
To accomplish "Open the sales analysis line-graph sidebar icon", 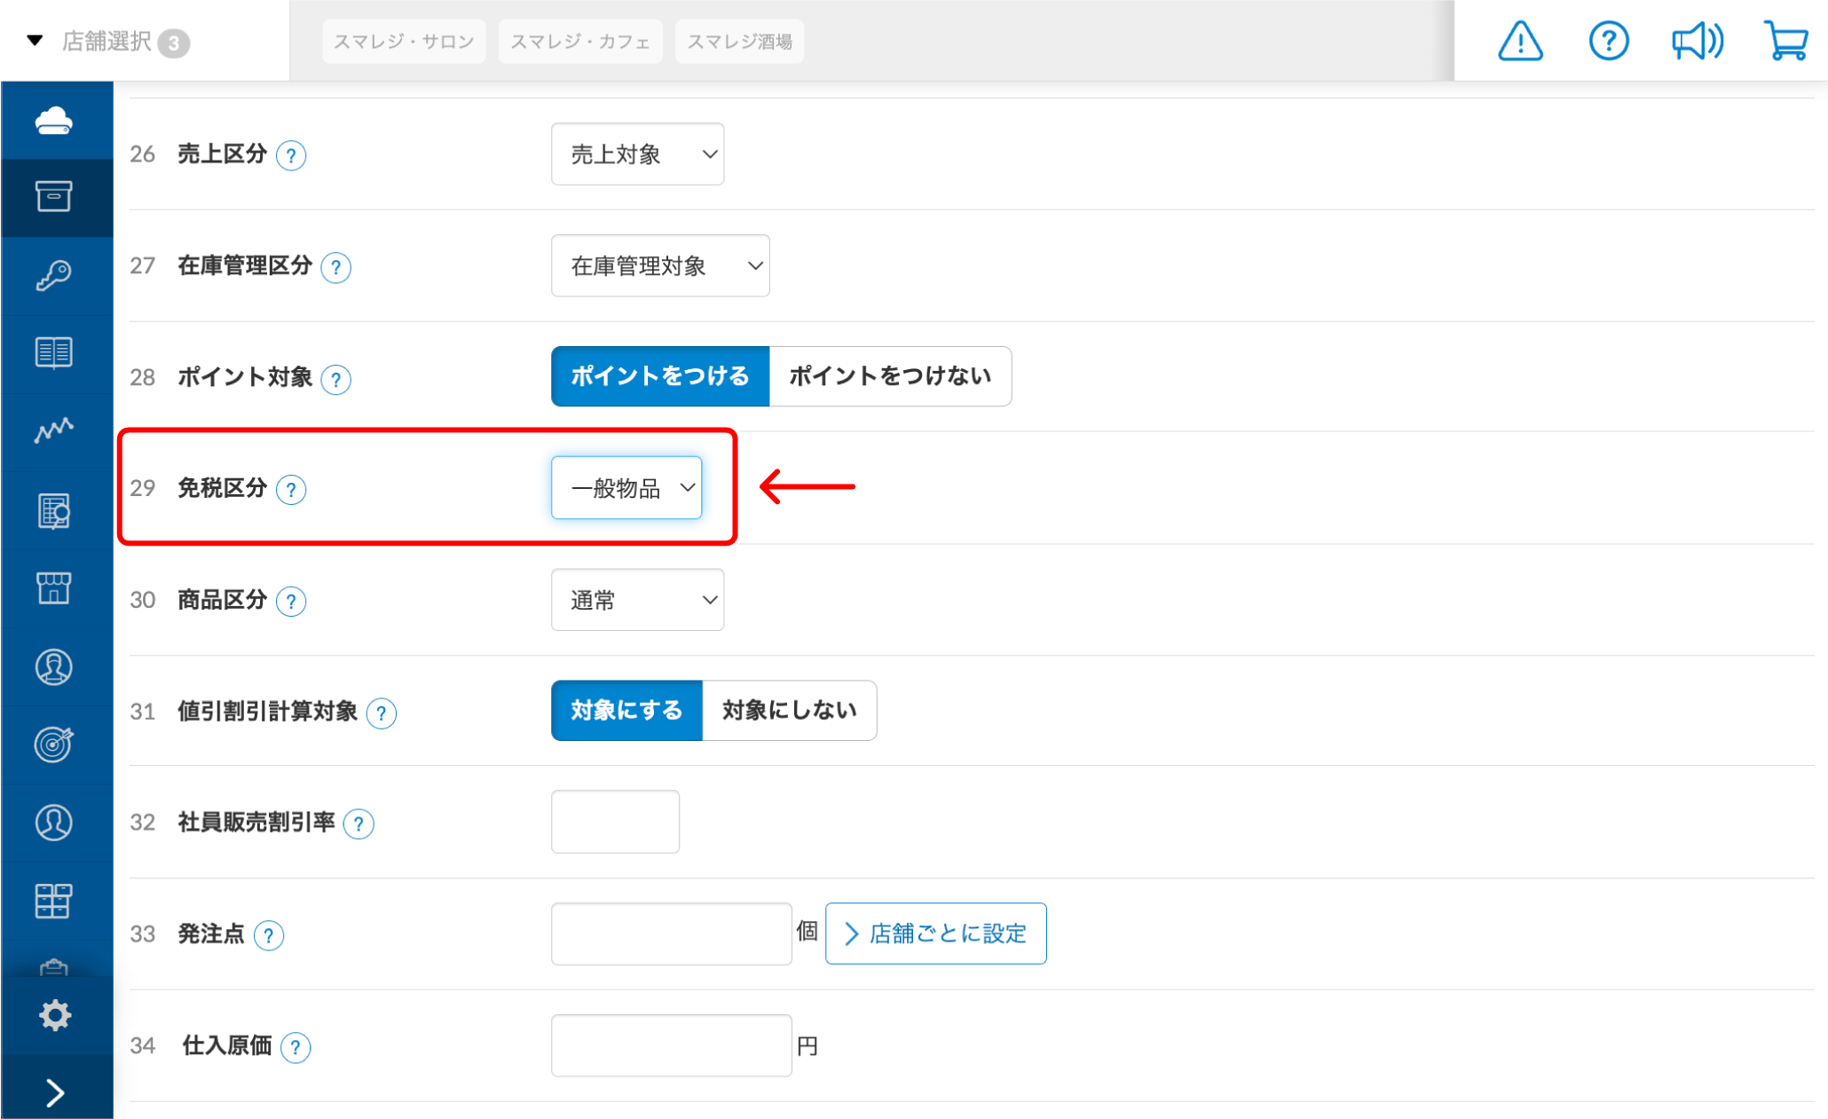I will tap(54, 430).
